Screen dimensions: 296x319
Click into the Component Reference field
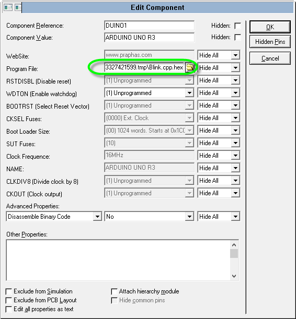point(149,26)
